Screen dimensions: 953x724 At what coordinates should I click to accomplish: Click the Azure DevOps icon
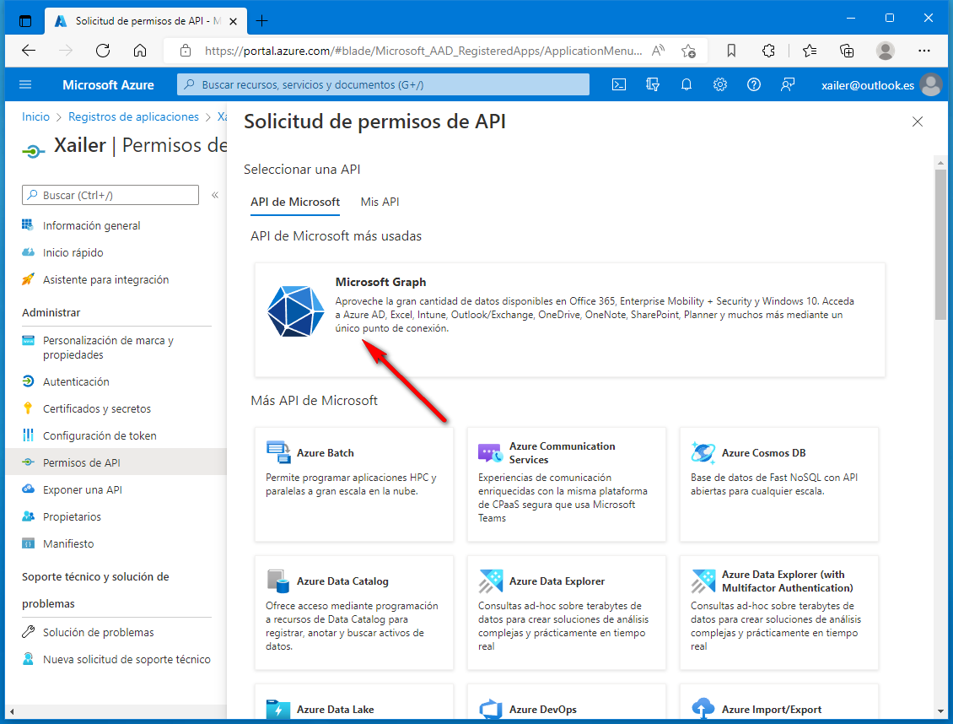point(491,709)
